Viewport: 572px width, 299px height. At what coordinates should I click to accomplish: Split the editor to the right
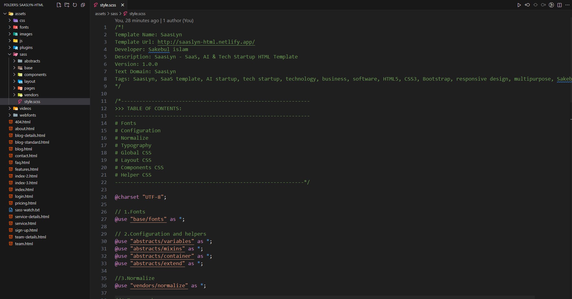coord(559,5)
